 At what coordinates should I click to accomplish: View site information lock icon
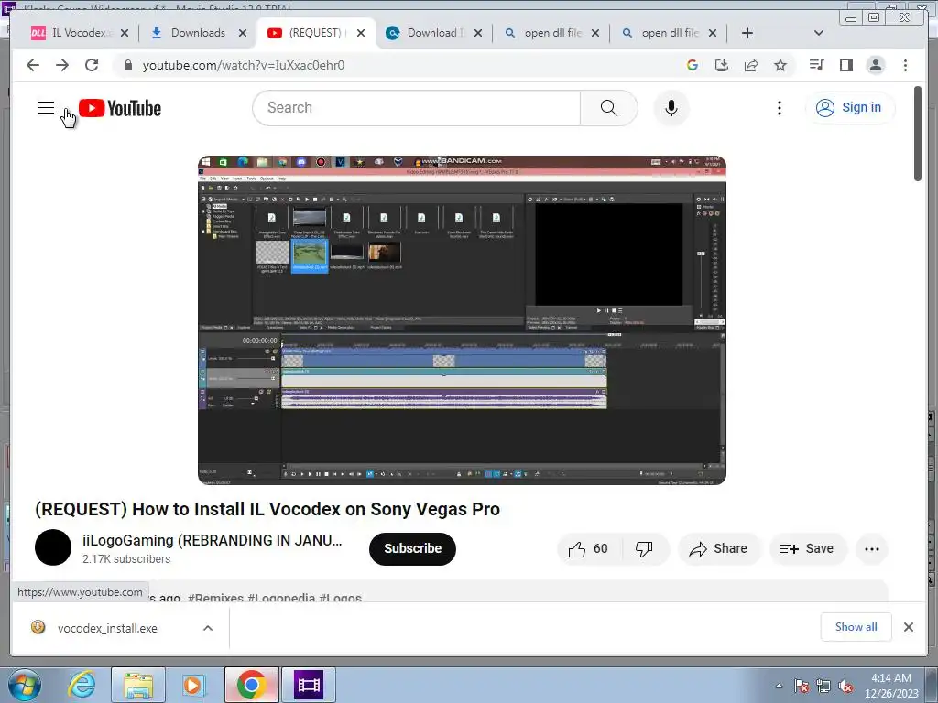tap(127, 65)
